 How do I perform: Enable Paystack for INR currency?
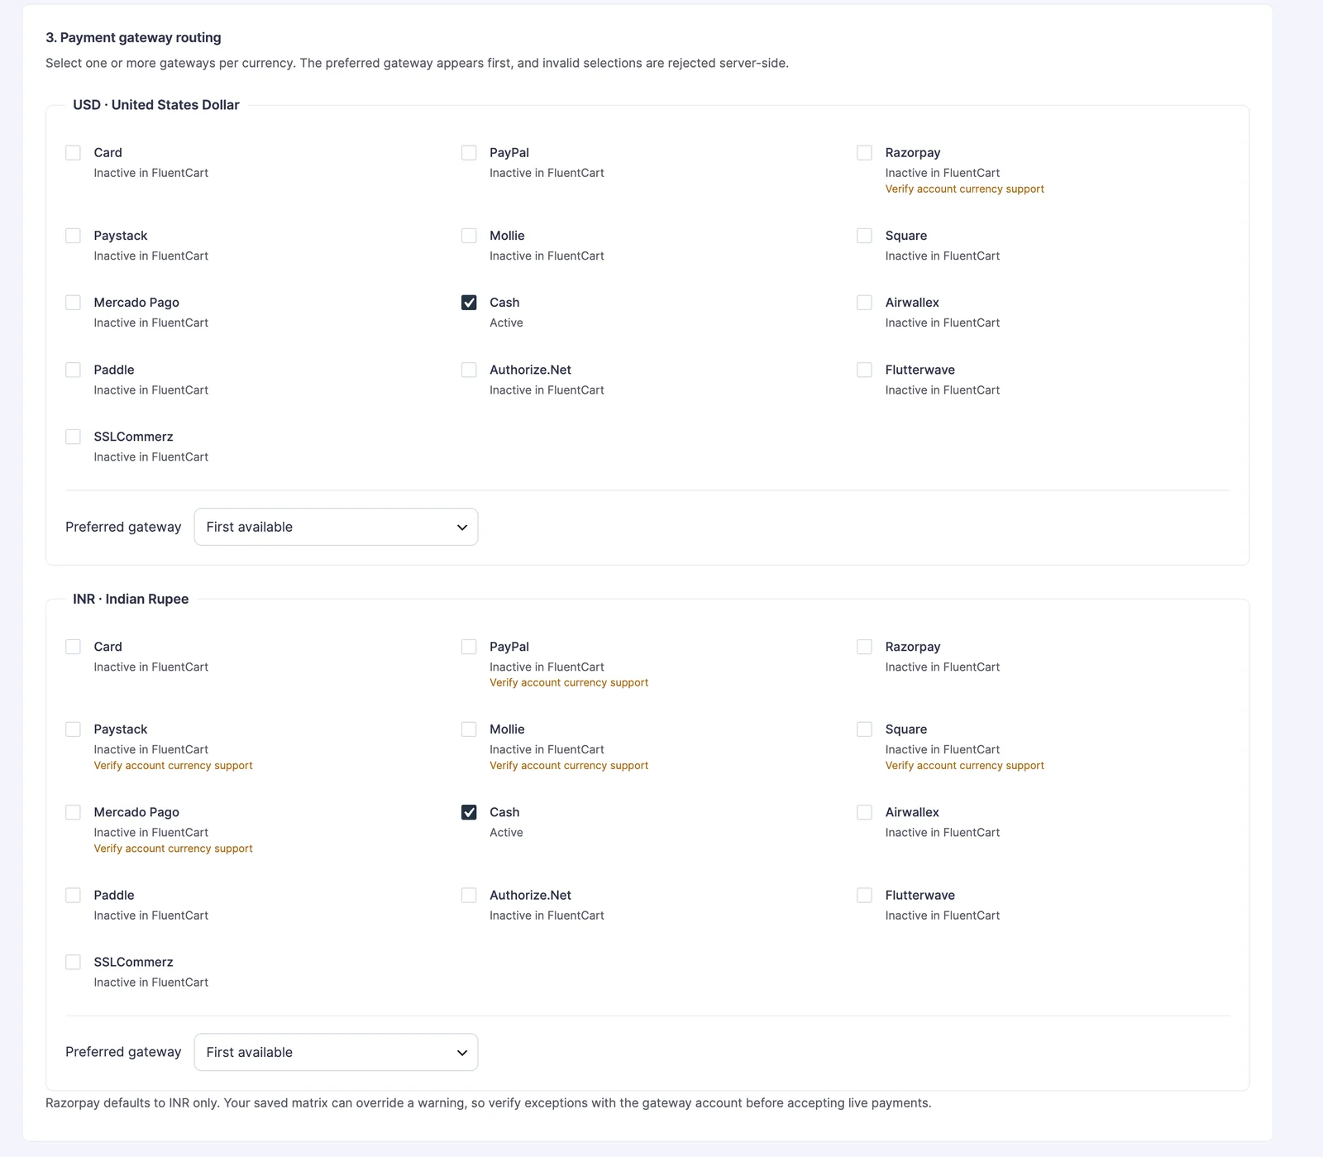[x=73, y=729]
